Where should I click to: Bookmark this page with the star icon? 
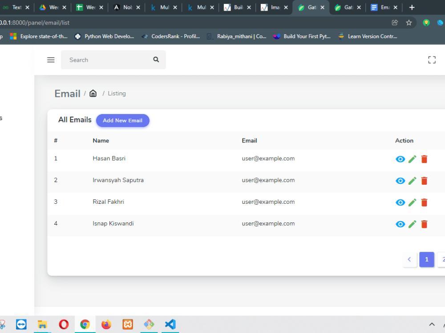point(409,23)
